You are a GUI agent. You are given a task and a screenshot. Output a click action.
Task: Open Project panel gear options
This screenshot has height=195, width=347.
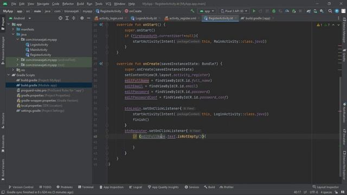coord(82,18)
